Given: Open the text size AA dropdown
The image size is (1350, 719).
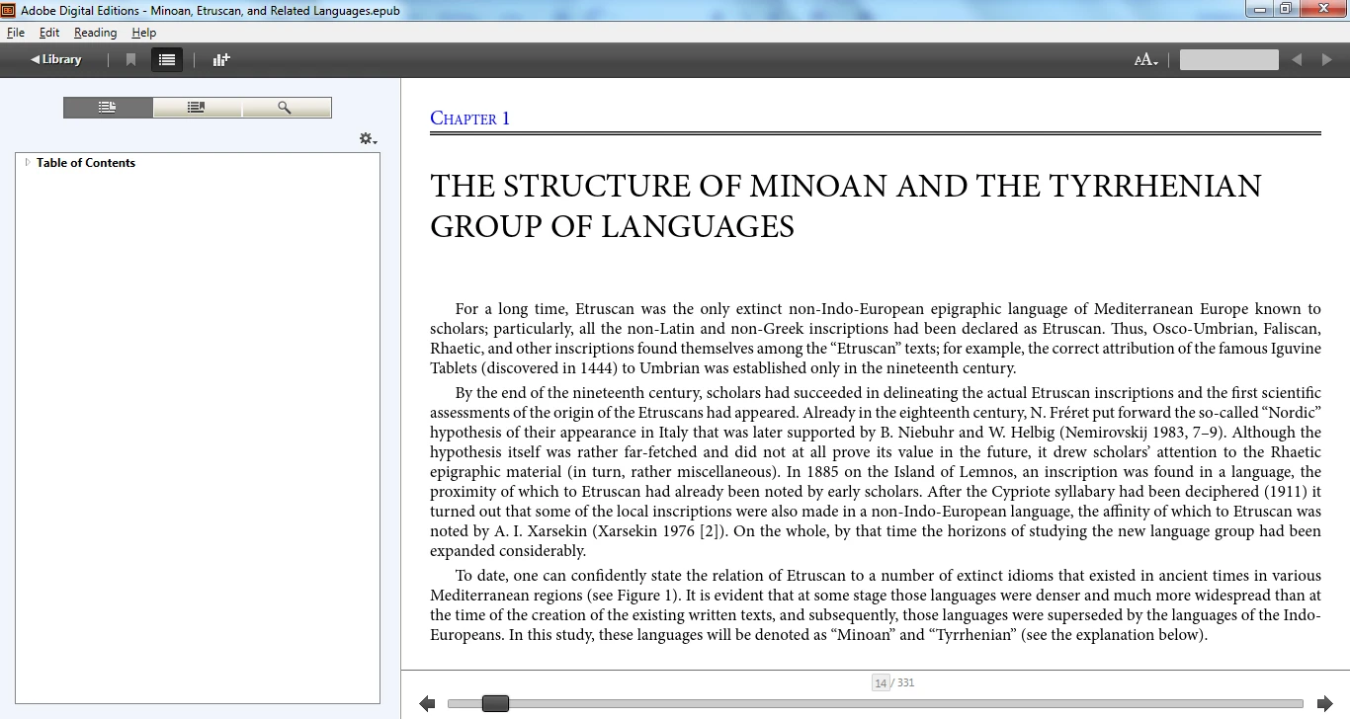Looking at the screenshot, I should pos(1146,60).
